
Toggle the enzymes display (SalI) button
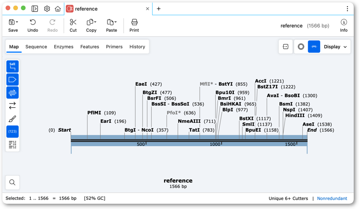pos(12,66)
